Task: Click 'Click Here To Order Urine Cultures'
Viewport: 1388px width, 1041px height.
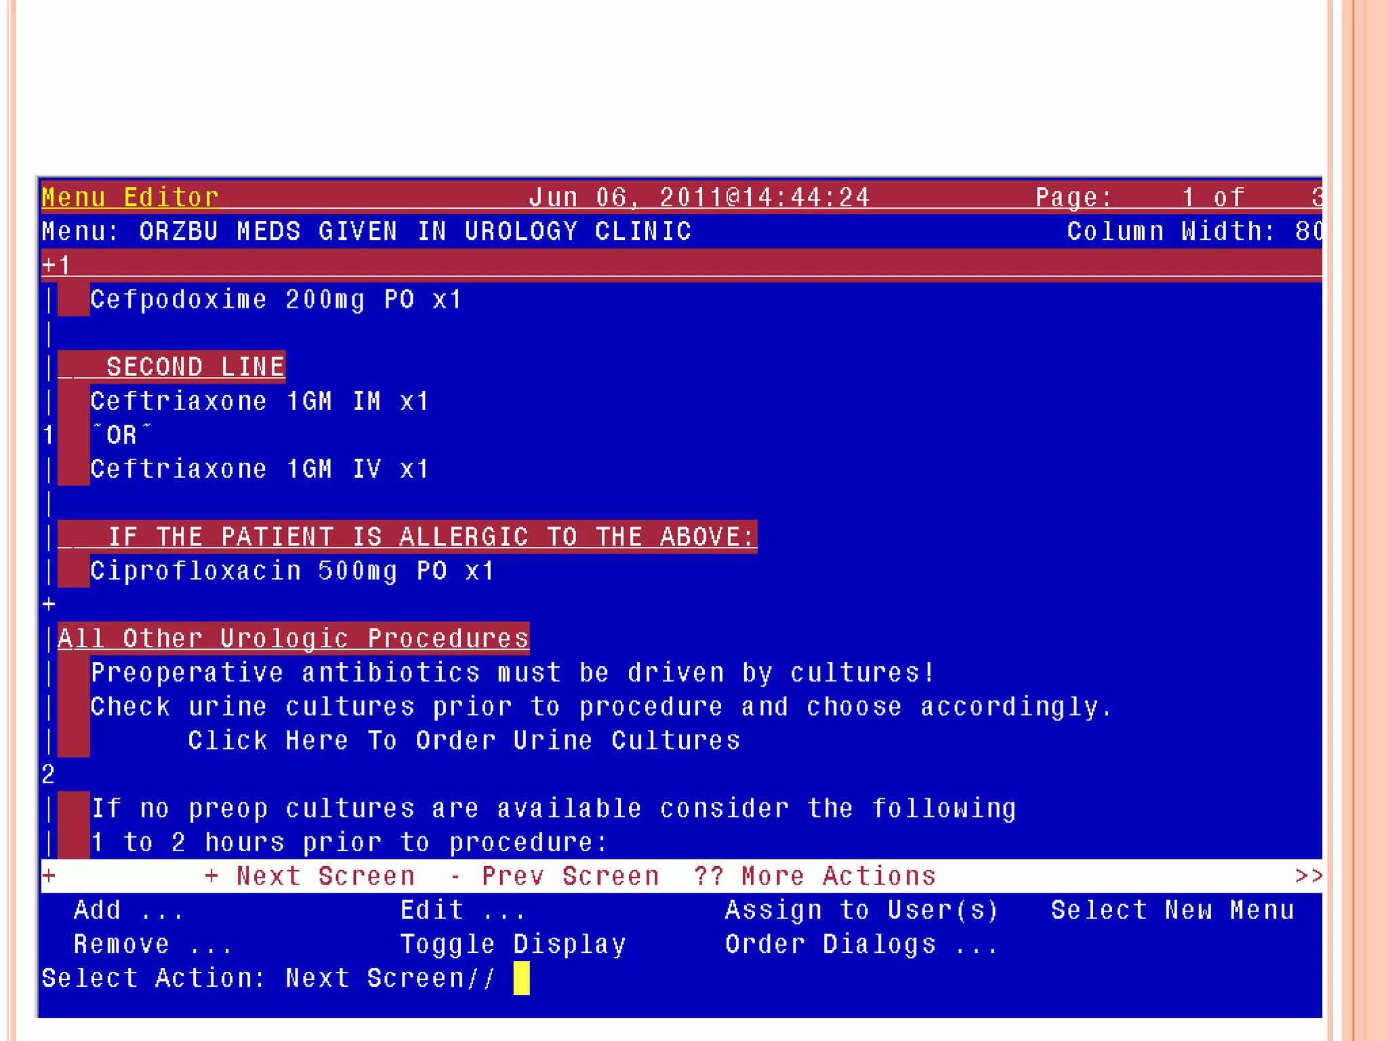Action: pyautogui.click(x=464, y=740)
